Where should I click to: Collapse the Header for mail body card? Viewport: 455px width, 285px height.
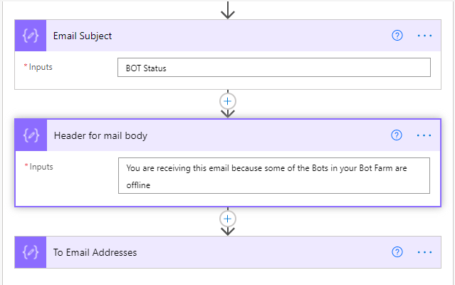pyautogui.click(x=214, y=135)
